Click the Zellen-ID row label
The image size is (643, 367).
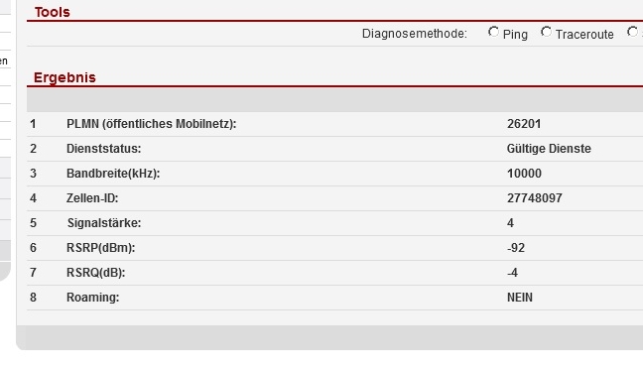coord(92,198)
